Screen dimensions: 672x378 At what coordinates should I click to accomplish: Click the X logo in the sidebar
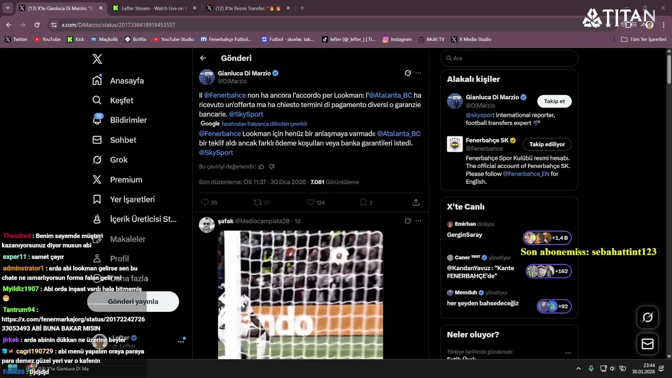point(97,59)
